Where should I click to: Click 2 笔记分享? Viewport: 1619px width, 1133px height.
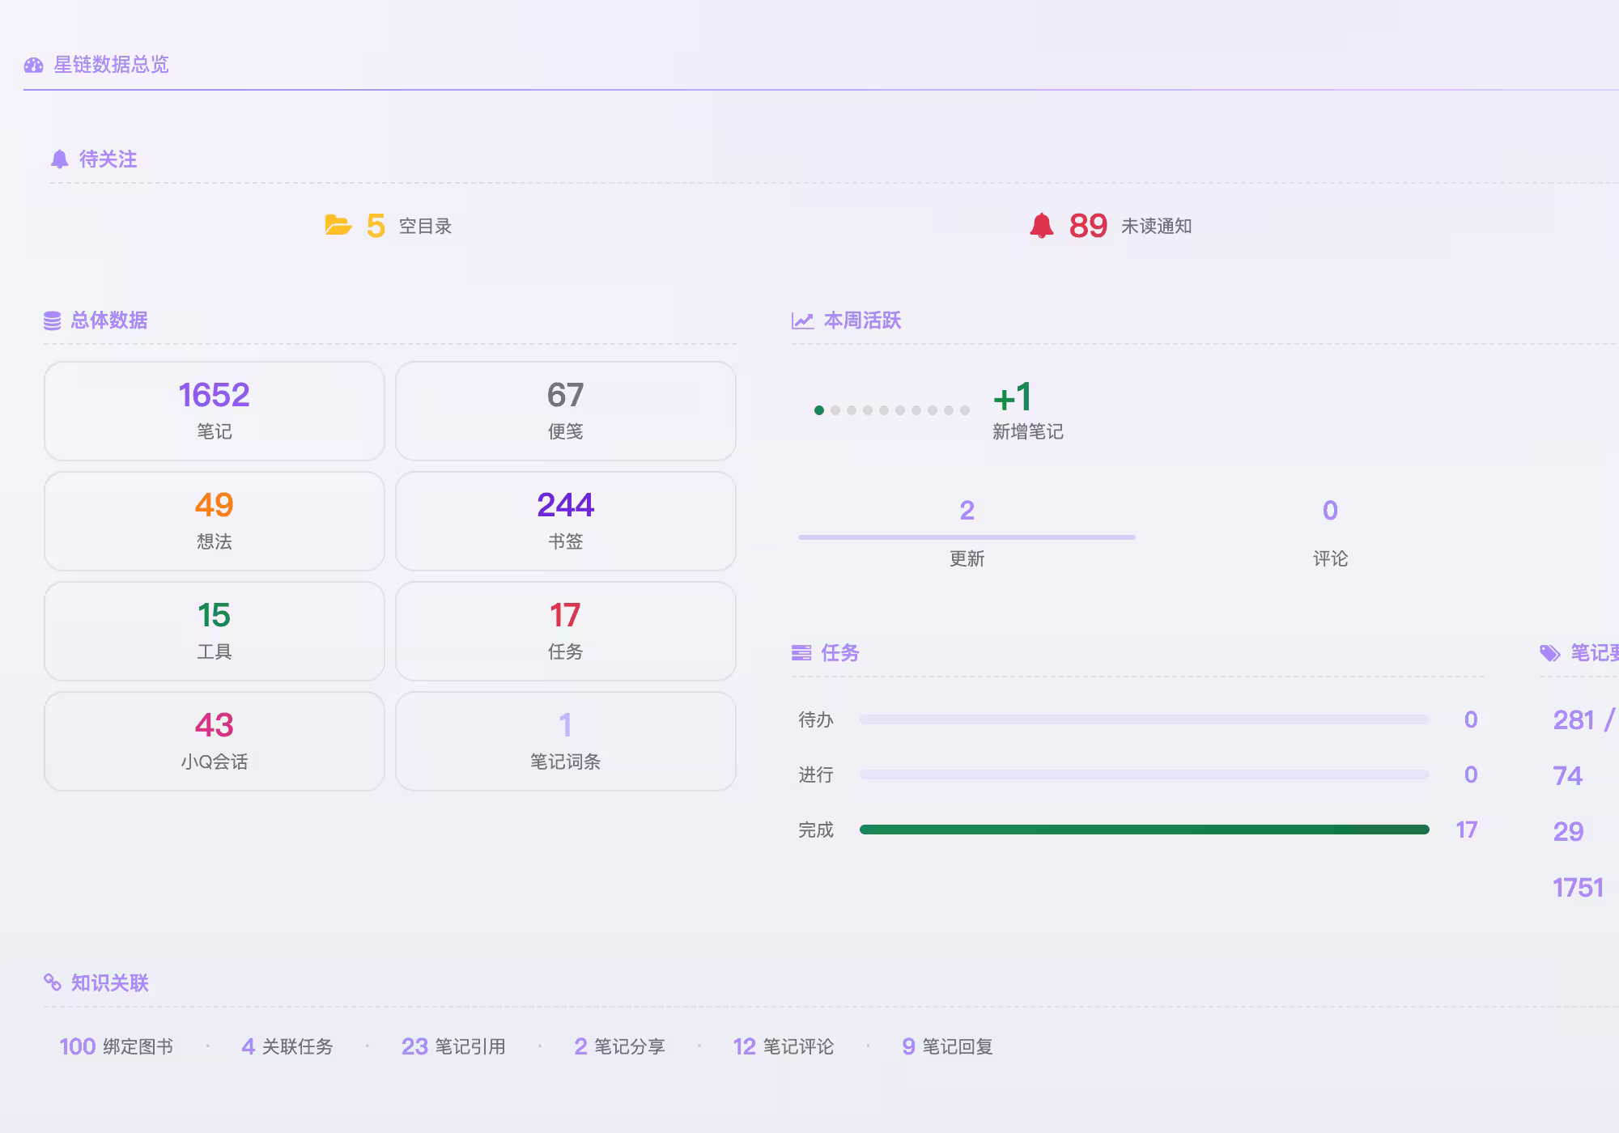619,1046
